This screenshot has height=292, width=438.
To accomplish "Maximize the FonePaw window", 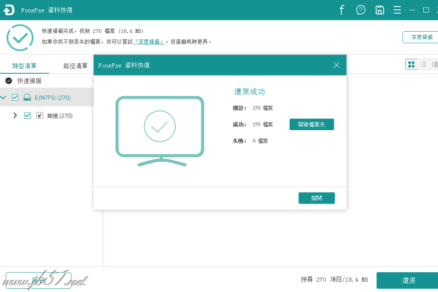I will 426,10.
